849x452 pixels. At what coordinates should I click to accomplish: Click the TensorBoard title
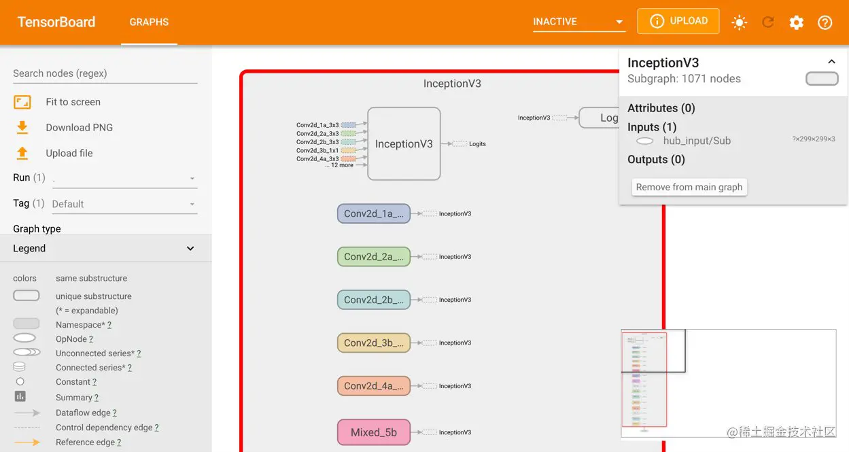pyautogui.click(x=56, y=22)
